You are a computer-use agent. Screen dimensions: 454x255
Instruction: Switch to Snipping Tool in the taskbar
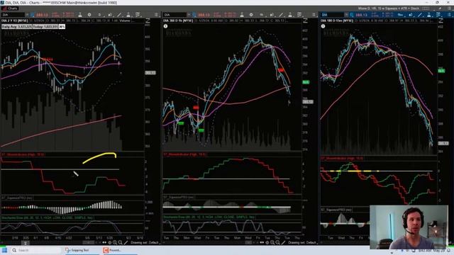pos(77,250)
